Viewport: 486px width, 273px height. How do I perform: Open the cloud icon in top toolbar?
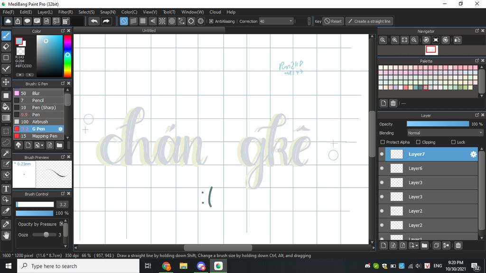pyautogui.click(x=8, y=21)
